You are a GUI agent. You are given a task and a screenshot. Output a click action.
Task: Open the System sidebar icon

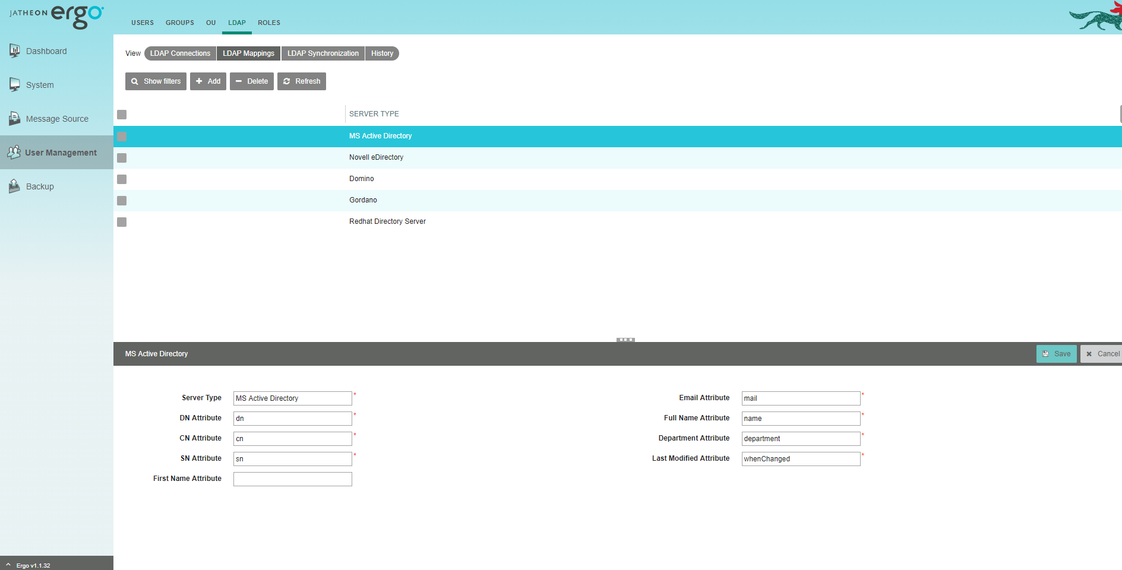14,85
